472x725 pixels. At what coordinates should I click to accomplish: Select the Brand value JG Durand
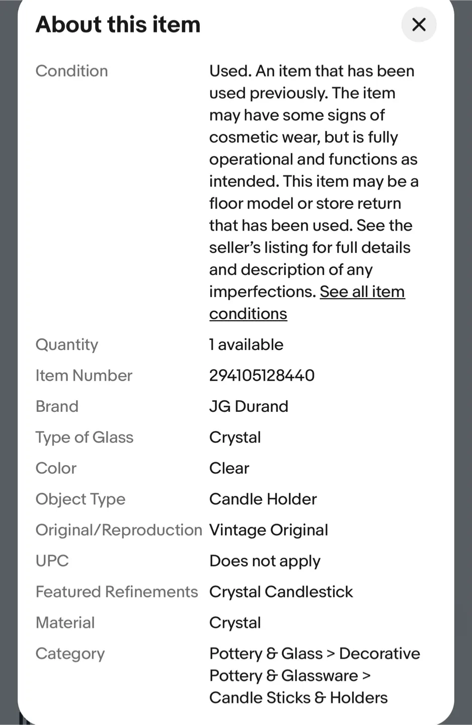pyautogui.click(x=249, y=406)
